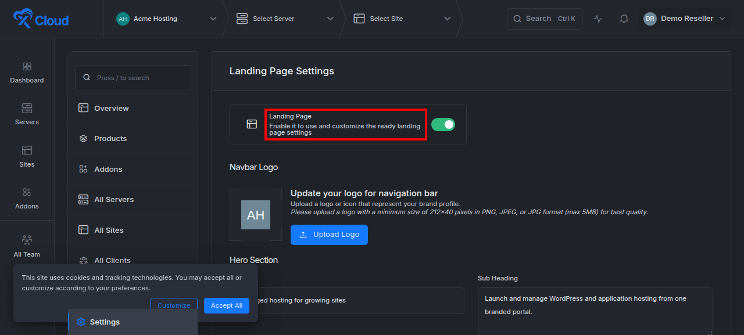
Task: Click the site icon beside Select Site
Action: [x=359, y=19]
